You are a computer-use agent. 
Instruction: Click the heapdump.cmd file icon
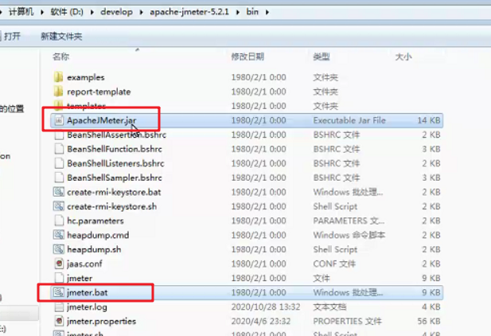click(59, 235)
